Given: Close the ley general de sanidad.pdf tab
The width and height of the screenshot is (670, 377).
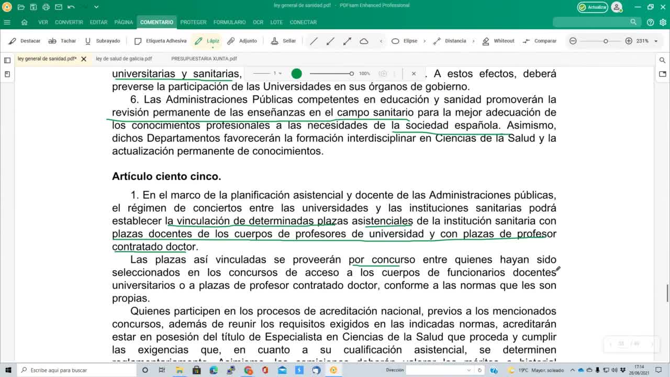Looking at the screenshot, I should pos(84,59).
